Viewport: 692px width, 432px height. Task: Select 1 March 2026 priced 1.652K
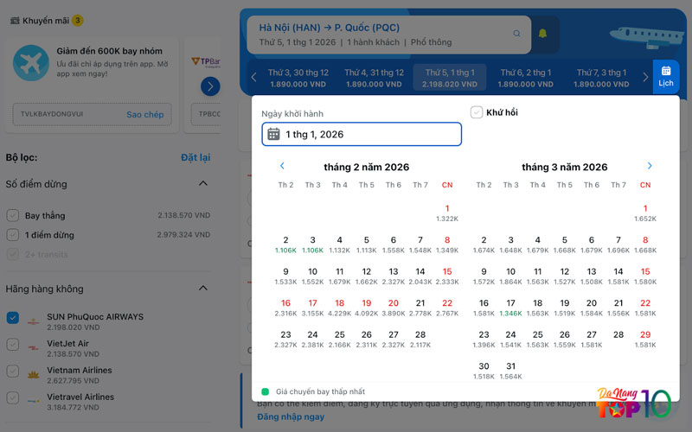click(645, 213)
